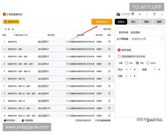Viewport: 167px width, 134px height.
Task: Delete row 8 using its trash icon
Action: [109, 94]
